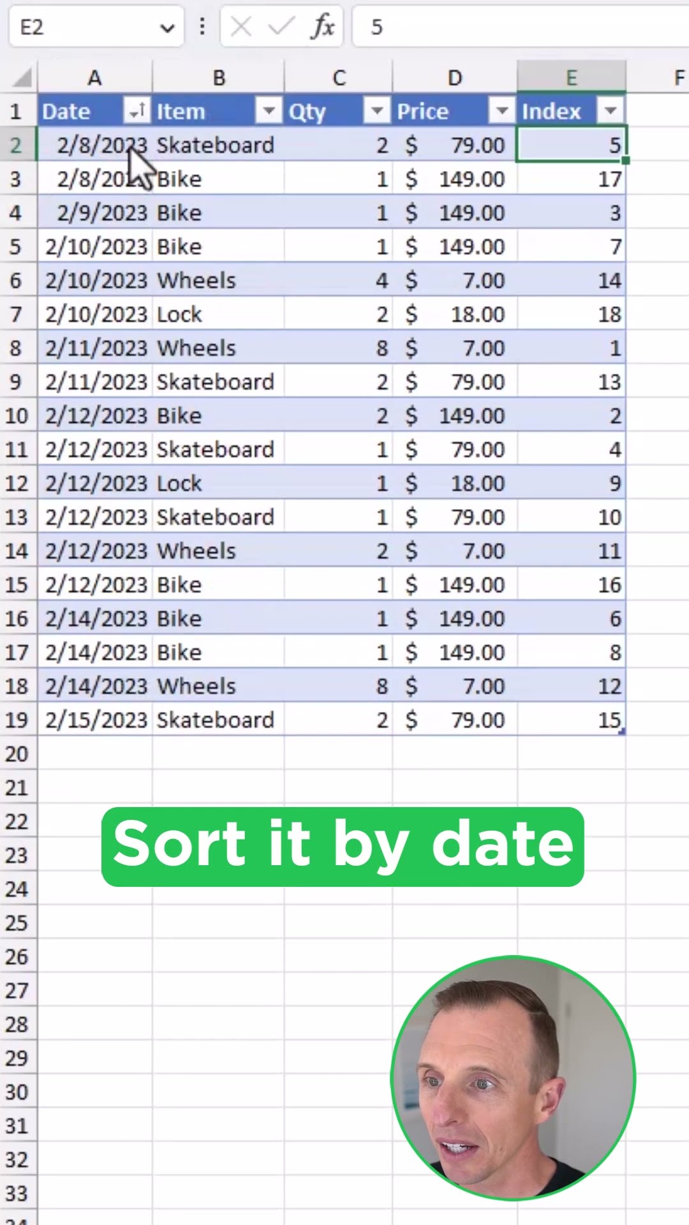The width and height of the screenshot is (689, 1225).
Task: Select column E header
Action: (x=571, y=78)
